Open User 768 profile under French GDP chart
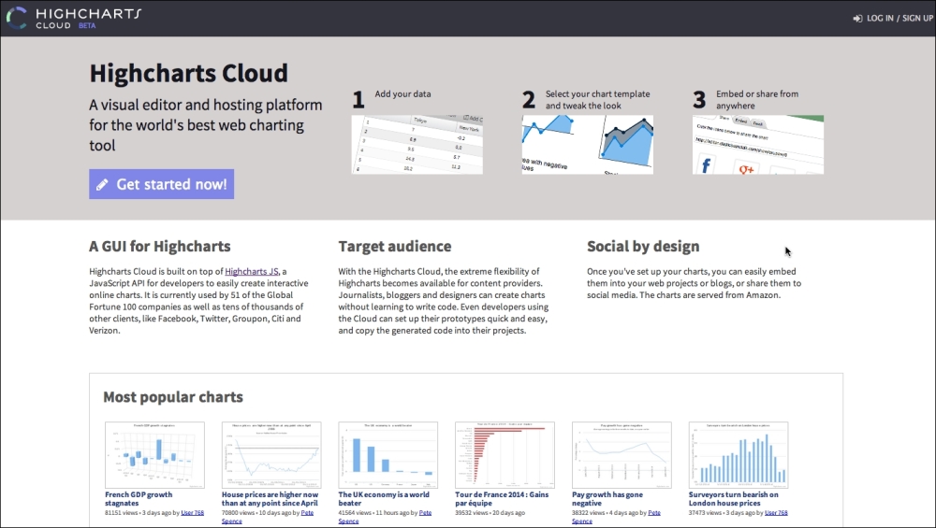The width and height of the screenshot is (936, 528). [192, 512]
